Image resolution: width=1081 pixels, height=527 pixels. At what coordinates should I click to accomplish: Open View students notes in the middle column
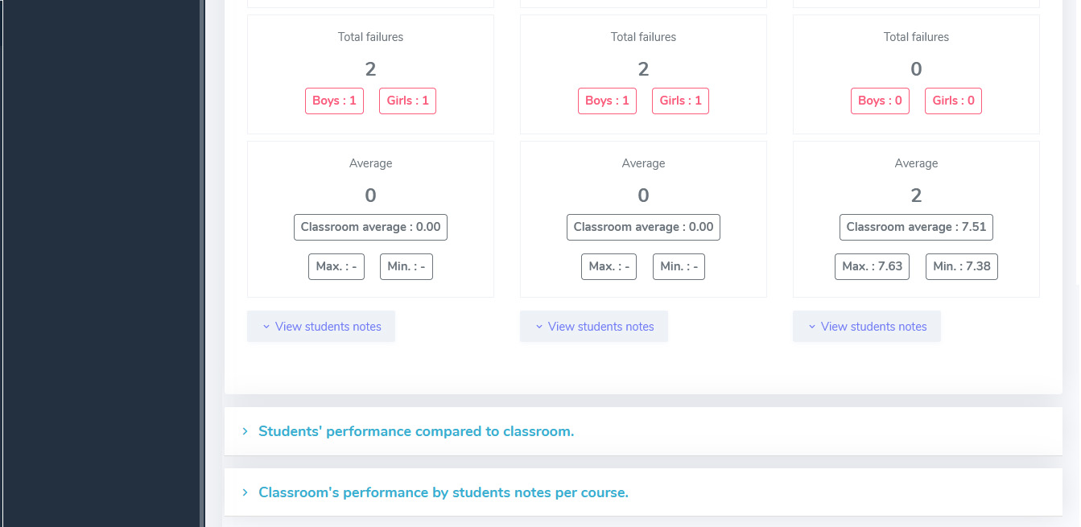click(594, 327)
